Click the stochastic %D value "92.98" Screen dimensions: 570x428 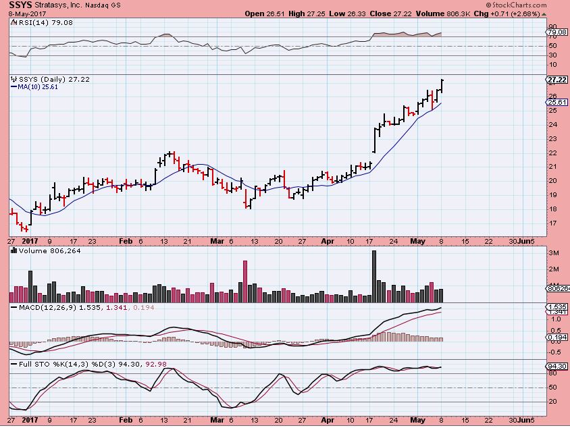[x=156, y=364]
